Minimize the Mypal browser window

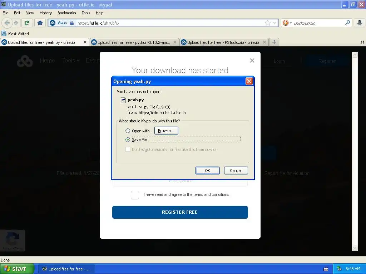[x=345, y=4]
